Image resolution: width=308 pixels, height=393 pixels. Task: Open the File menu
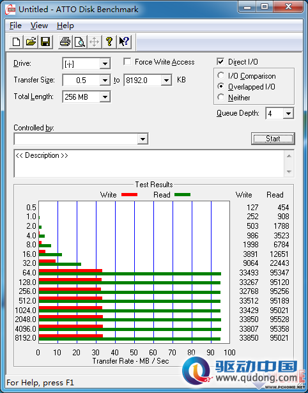[x=15, y=26]
